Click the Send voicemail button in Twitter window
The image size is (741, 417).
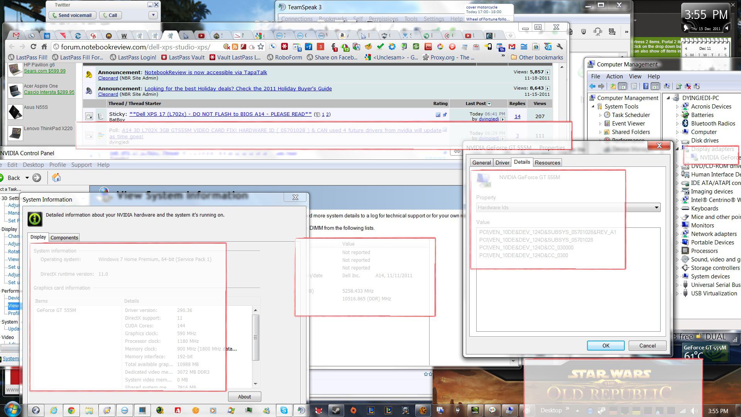72,15
